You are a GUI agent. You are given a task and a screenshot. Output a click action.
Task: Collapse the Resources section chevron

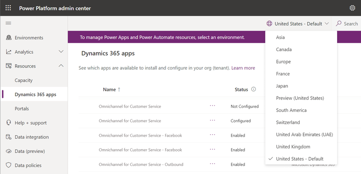(61, 66)
